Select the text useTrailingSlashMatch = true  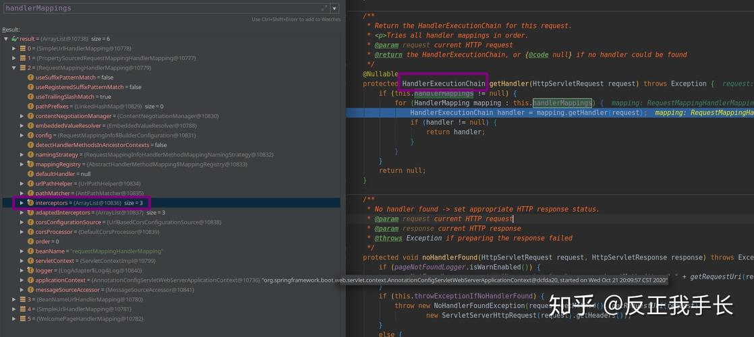[x=71, y=96]
